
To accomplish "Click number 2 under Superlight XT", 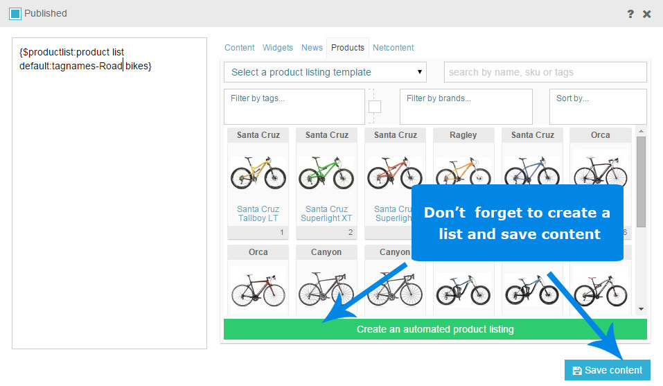I will [x=350, y=232].
